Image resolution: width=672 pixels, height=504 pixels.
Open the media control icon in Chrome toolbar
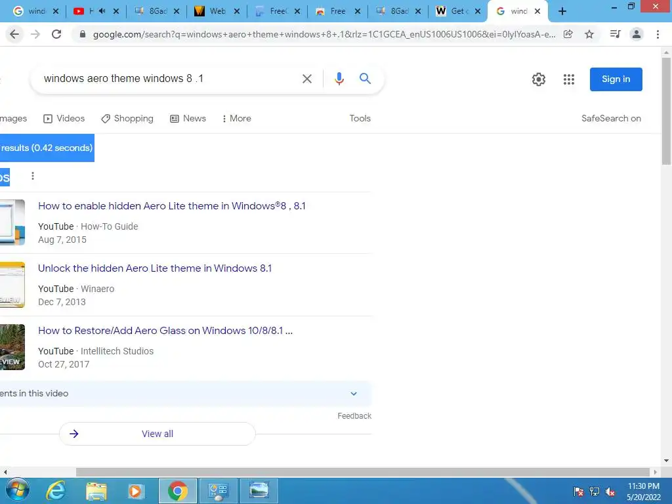tap(615, 34)
